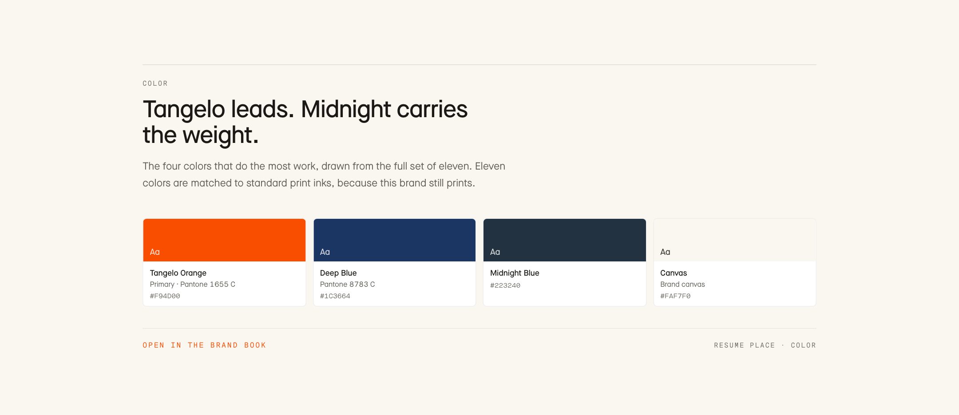This screenshot has height=415, width=959.
Task: Click the 'Aa' sample on orange swatch
Action: (x=155, y=252)
